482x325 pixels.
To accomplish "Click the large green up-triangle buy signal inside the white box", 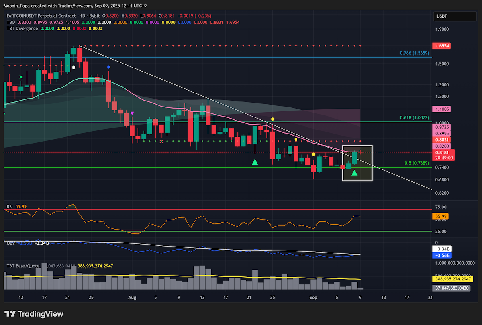I will coord(355,173).
